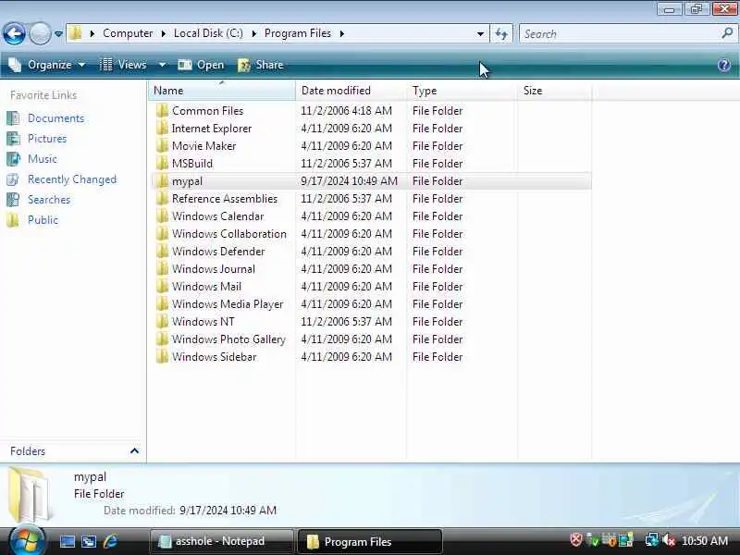The image size is (740, 555).
Task: Click the magnifier search icon
Action: 727,33
